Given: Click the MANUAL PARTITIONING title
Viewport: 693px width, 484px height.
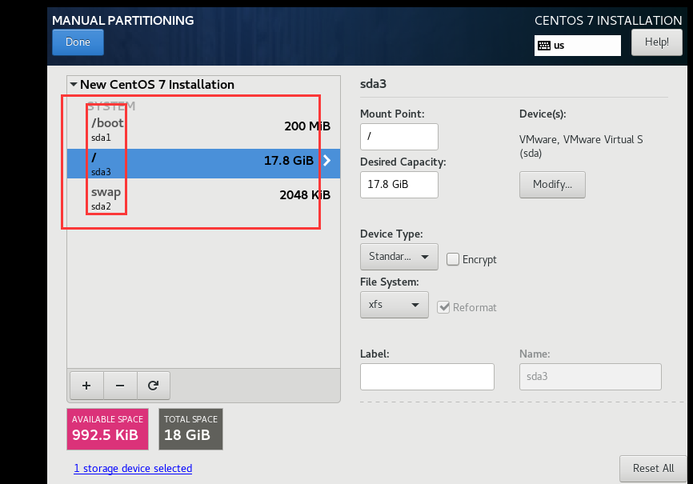Looking at the screenshot, I should pyautogui.click(x=123, y=20).
